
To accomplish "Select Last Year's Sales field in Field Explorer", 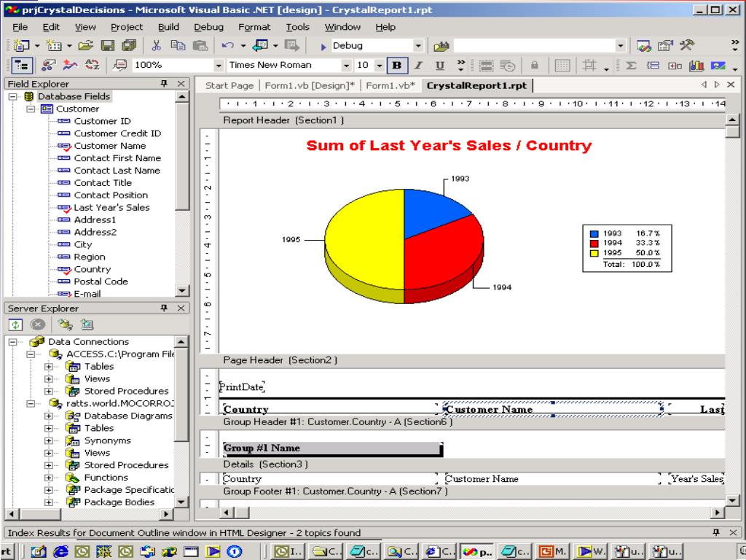I will pos(111,208).
